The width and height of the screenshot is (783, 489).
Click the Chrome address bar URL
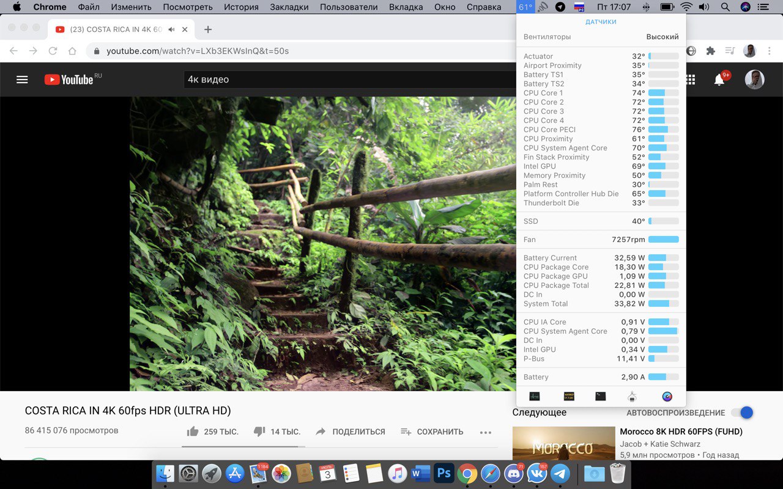pyautogui.click(x=198, y=51)
